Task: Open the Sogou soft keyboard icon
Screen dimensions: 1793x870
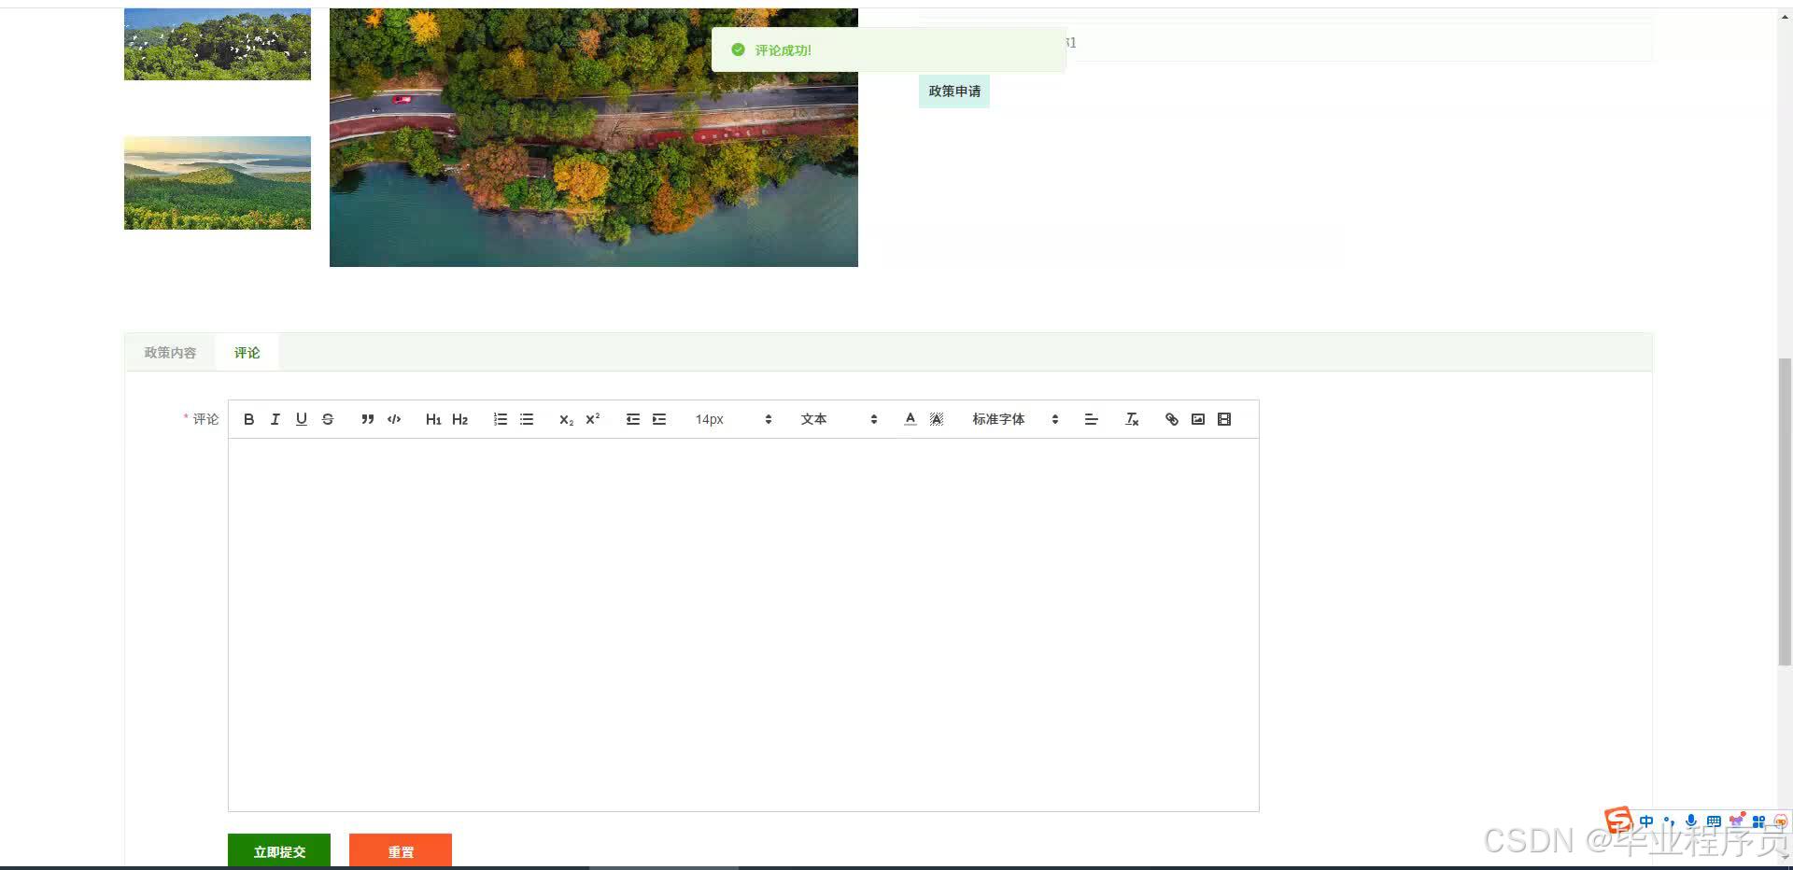Action: [x=1714, y=821]
